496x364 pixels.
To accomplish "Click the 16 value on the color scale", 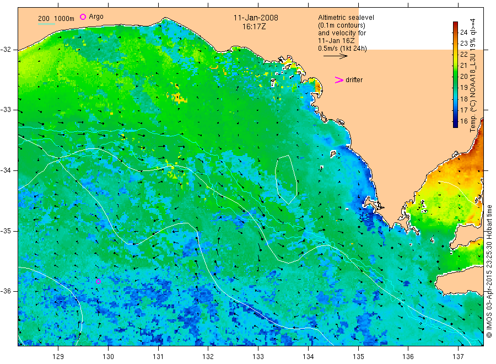I will click(x=463, y=121).
